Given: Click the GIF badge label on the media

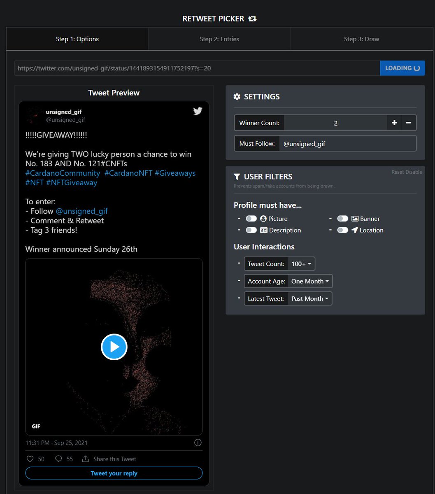Looking at the screenshot, I should click(x=36, y=426).
